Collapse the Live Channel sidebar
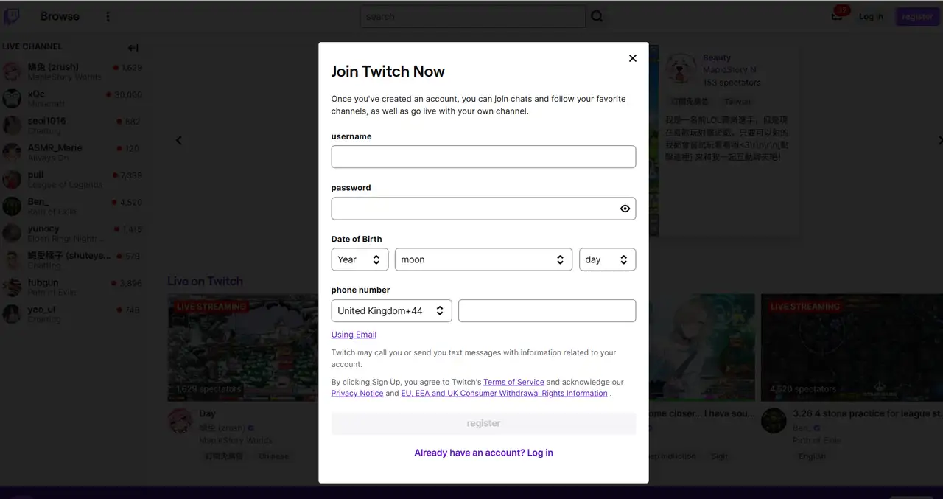Screen dimensions: 943x499 click(133, 48)
